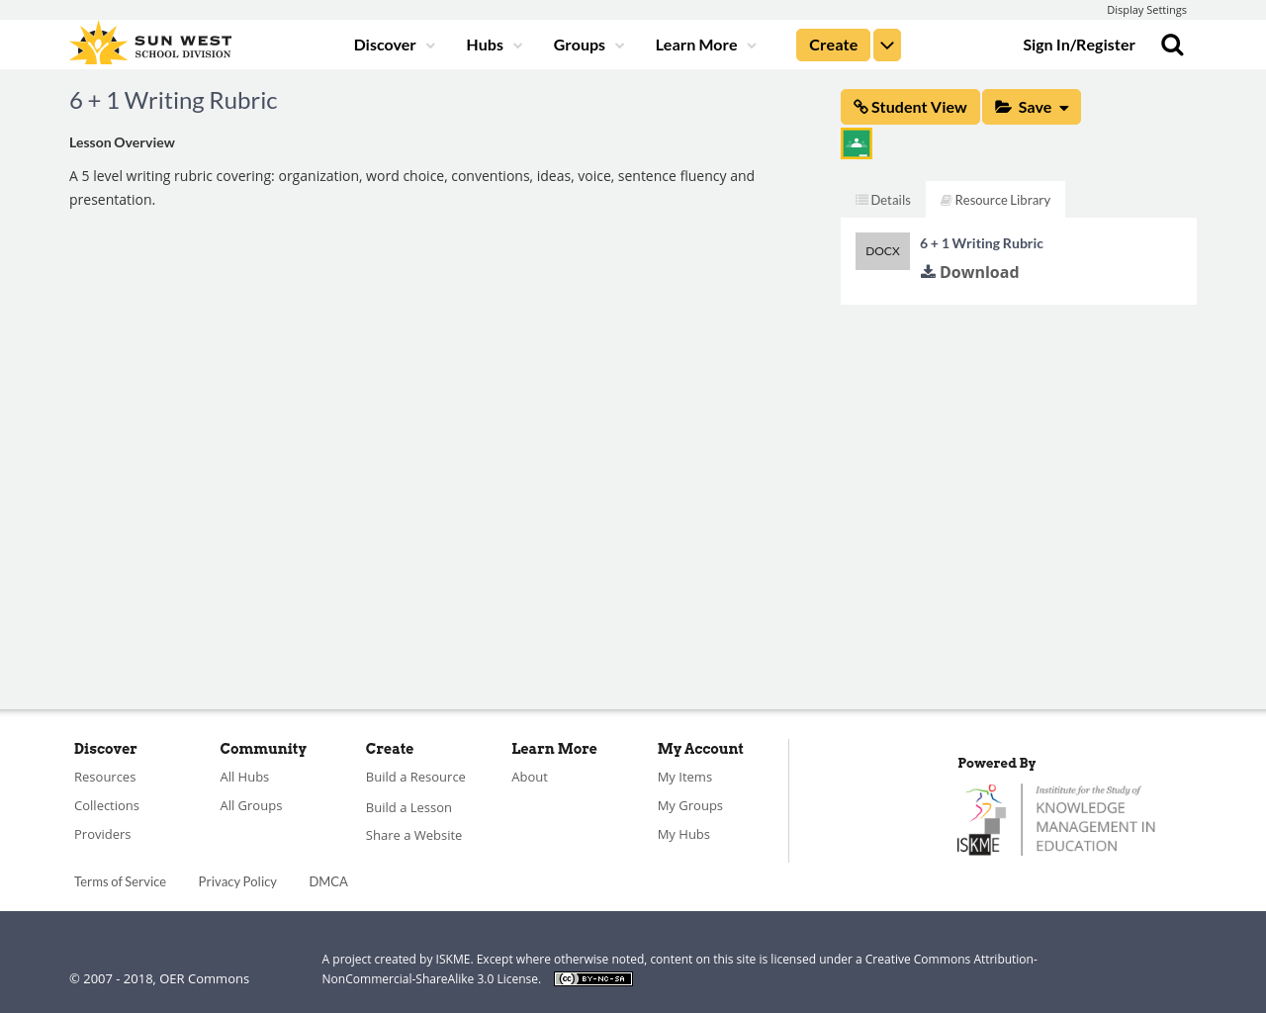
Task: Expand the Learn More menu
Action: [705, 45]
